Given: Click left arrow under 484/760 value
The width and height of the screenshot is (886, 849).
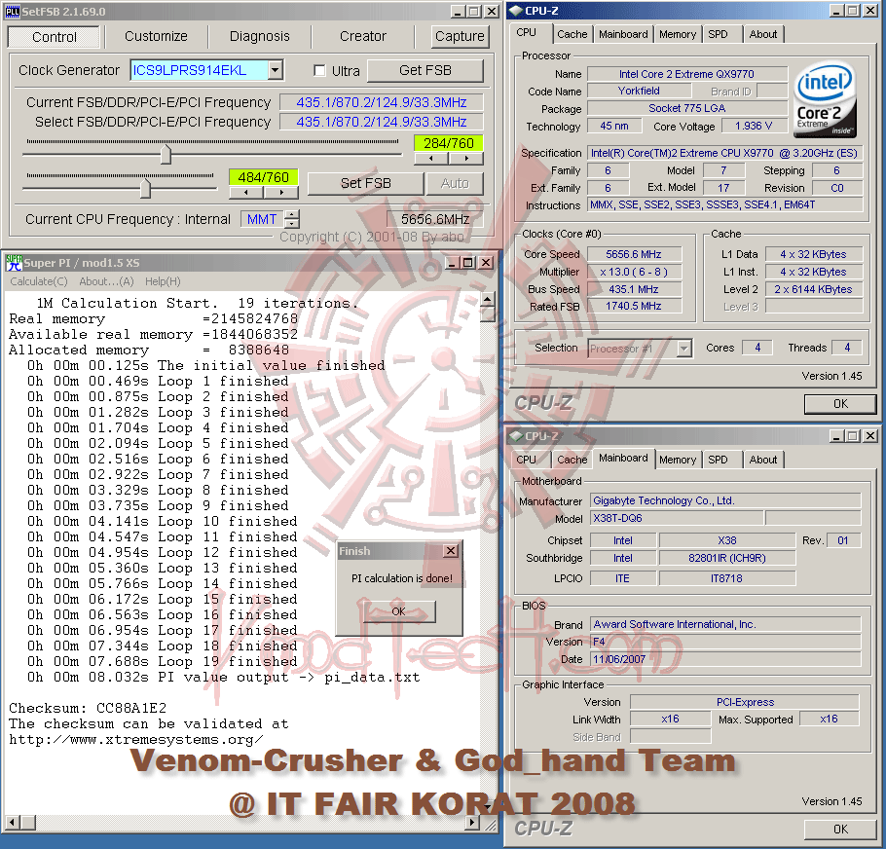Looking at the screenshot, I should 245,193.
